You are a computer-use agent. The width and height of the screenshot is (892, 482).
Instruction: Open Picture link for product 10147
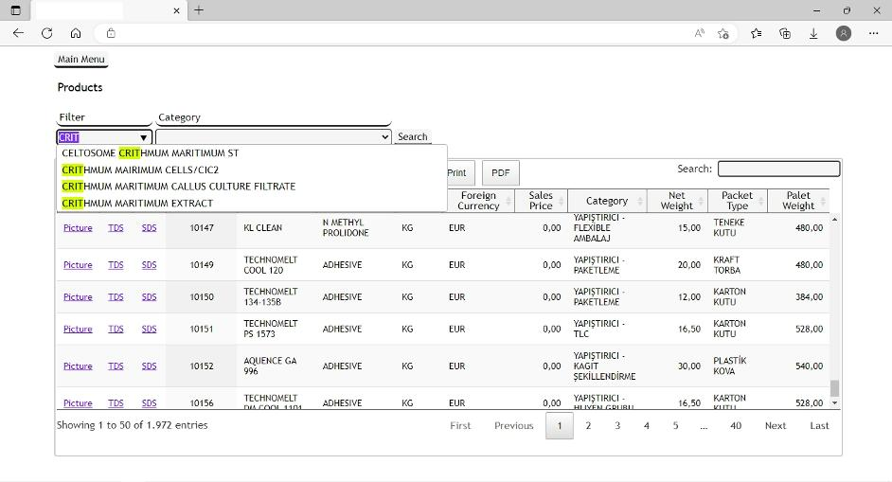pos(78,228)
